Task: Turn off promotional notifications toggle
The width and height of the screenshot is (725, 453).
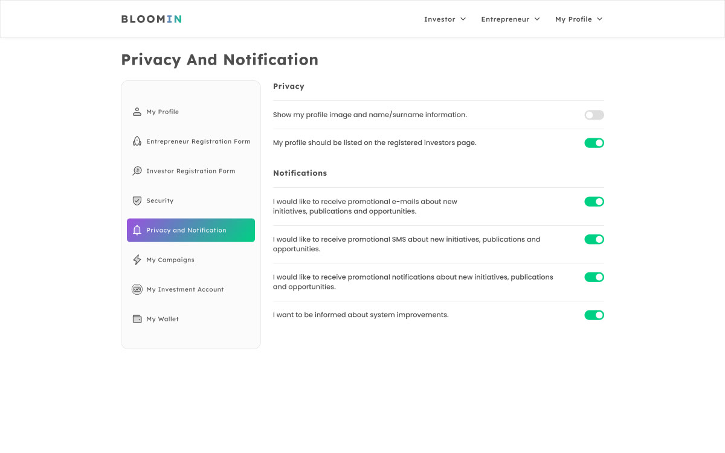Action: pos(594,277)
